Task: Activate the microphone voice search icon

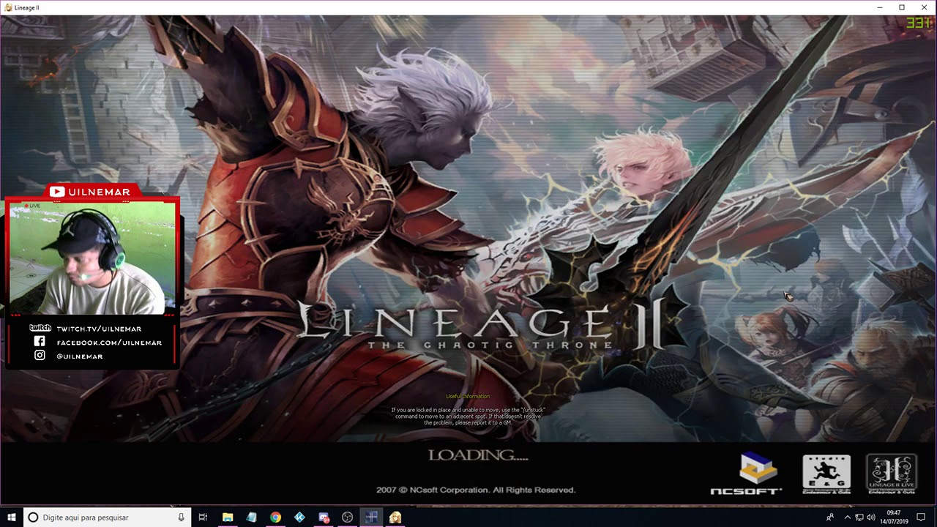Action: [182, 517]
